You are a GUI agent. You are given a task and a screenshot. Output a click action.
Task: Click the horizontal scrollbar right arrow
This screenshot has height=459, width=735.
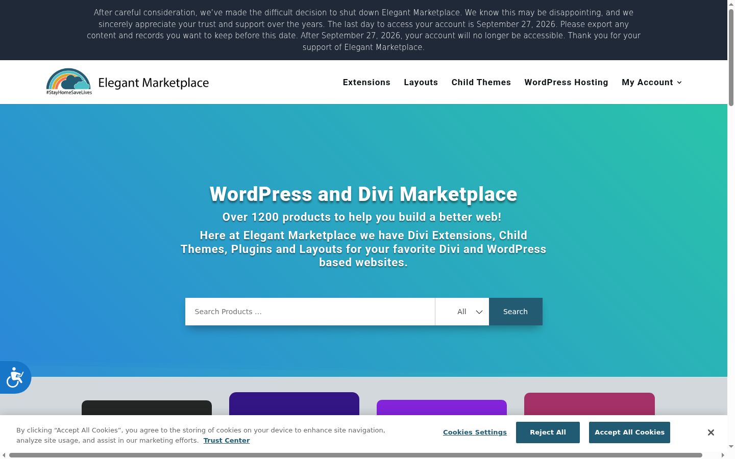pyautogui.click(x=723, y=455)
